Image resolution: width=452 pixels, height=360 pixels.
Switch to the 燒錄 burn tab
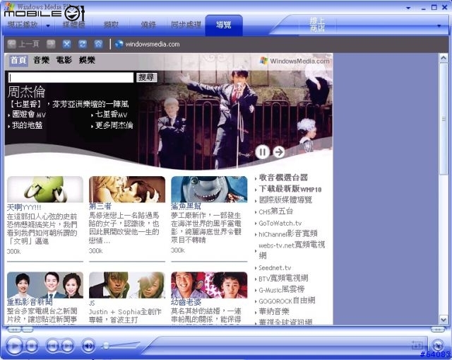148,25
